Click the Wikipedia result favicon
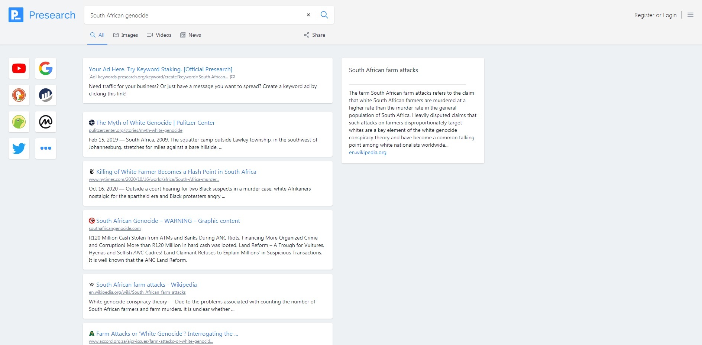 pos(92,284)
